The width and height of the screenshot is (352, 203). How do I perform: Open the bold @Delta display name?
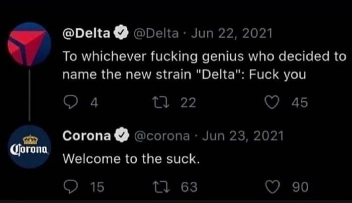pyautogui.click(x=86, y=35)
